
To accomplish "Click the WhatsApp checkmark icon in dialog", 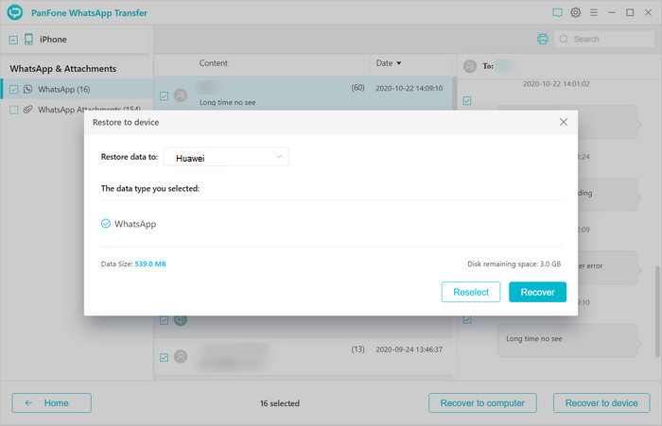I will pyautogui.click(x=106, y=224).
